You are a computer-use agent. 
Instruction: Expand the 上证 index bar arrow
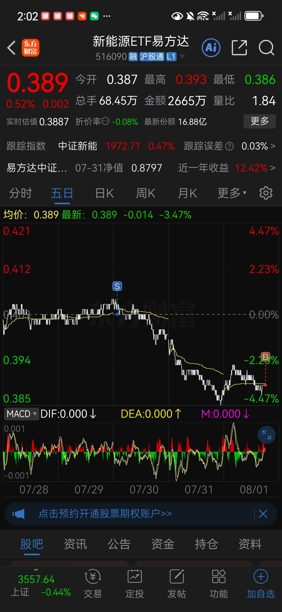pos(36,570)
